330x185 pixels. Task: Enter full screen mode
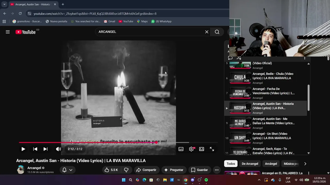212,149
